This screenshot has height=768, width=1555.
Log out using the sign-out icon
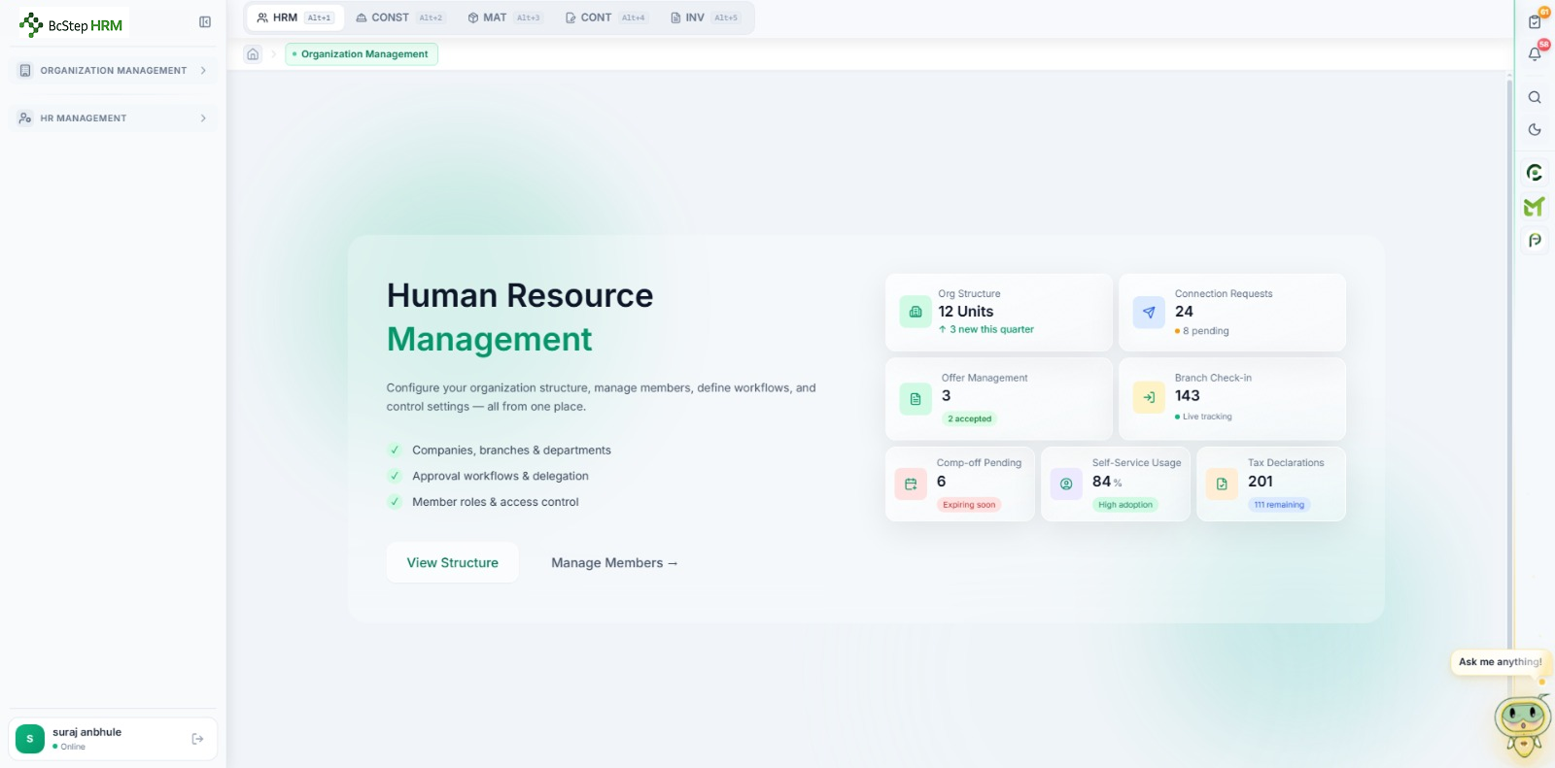tap(197, 739)
